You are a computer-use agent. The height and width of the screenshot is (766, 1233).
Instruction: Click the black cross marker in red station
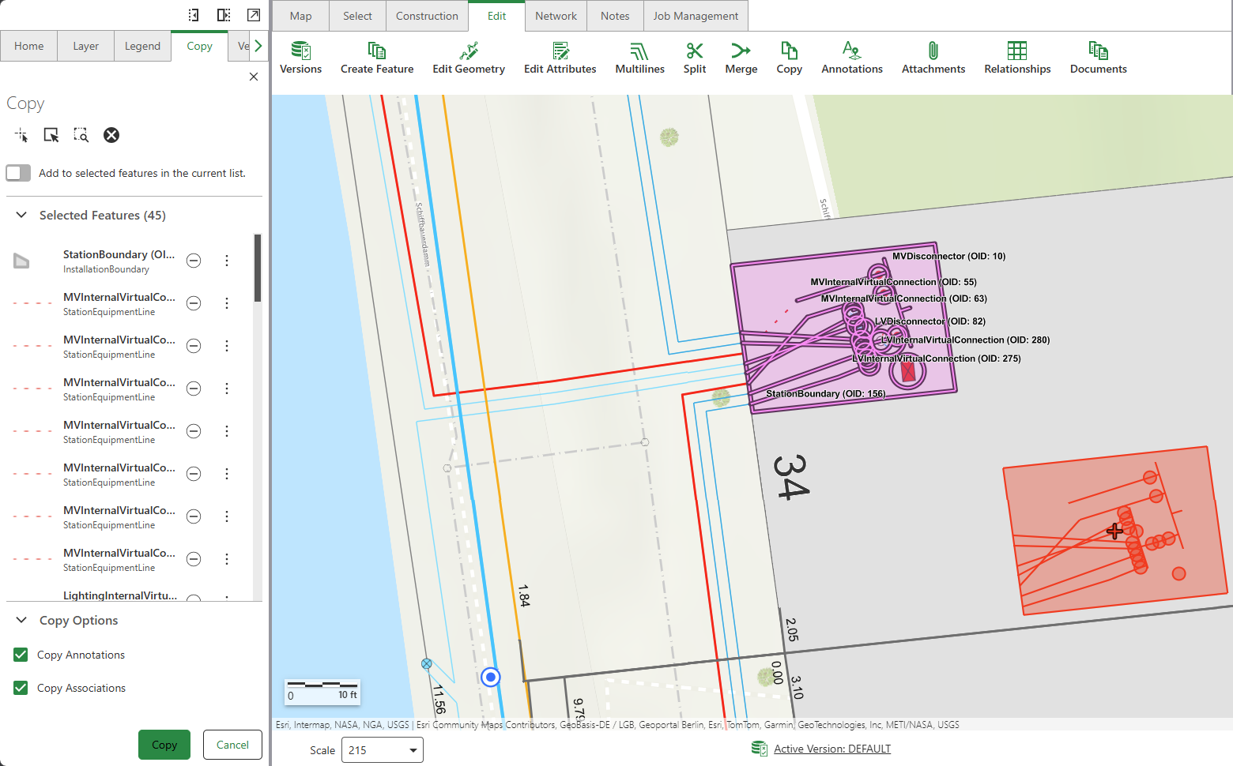click(x=1114, y=531)
